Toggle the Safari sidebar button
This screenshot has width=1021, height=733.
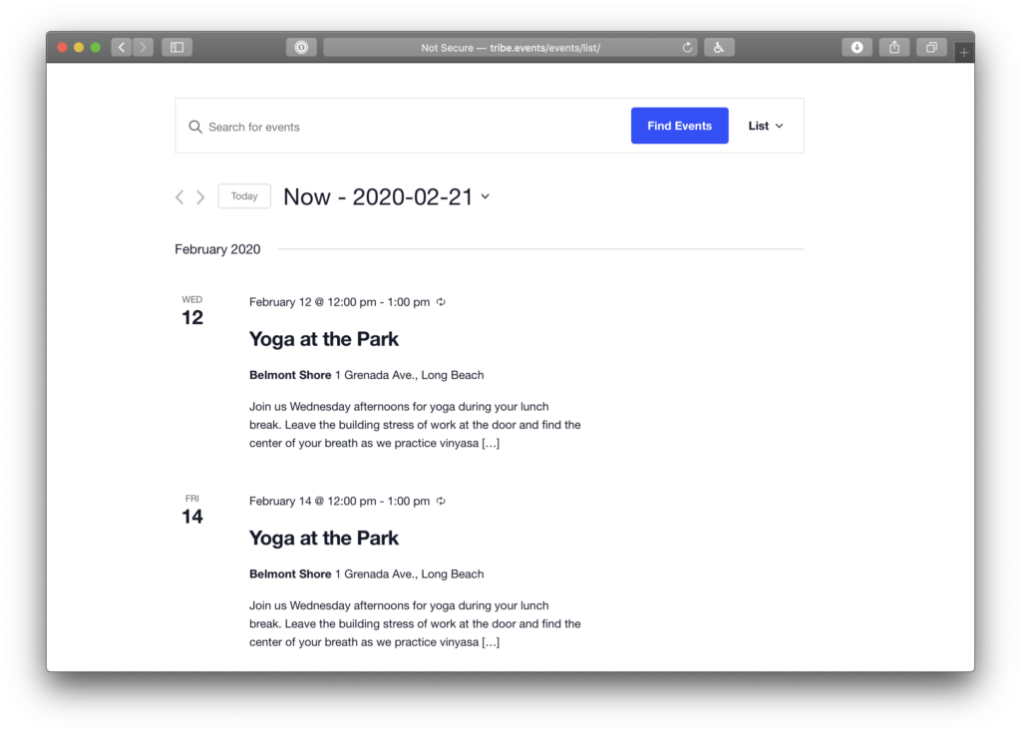click(177, 47)
